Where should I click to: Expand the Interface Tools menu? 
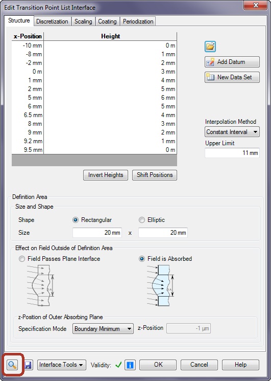(62, 365)
